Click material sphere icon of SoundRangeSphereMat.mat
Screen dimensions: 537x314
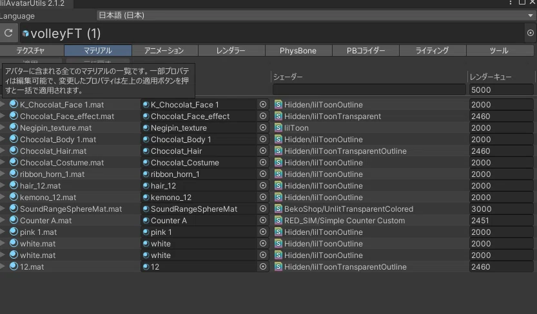tap(14, 208)
